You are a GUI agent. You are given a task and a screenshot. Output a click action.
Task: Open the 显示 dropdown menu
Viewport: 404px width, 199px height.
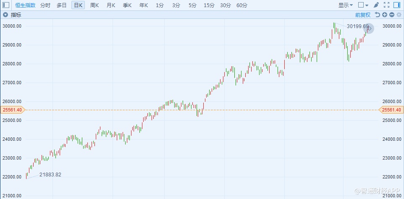click(346, 5)
